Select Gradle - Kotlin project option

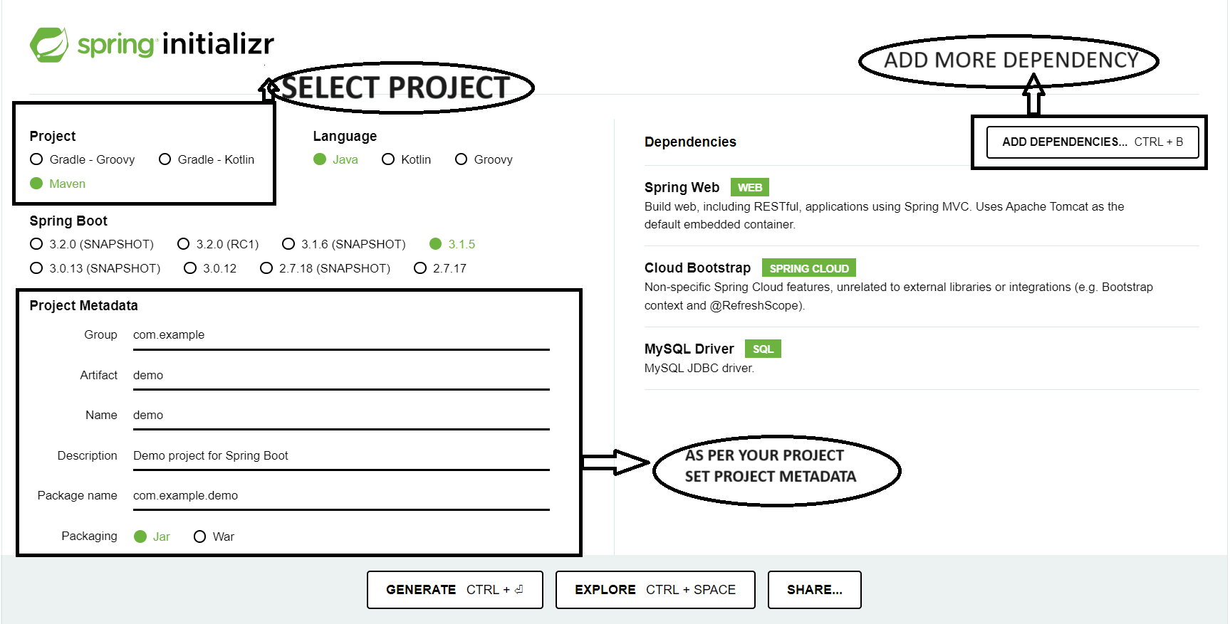[165, 159]
